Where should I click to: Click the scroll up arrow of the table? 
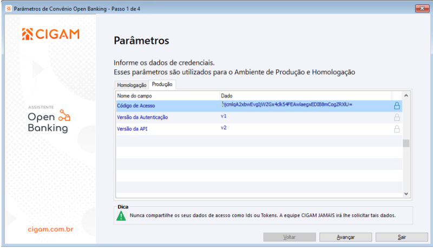coord(406,95)
